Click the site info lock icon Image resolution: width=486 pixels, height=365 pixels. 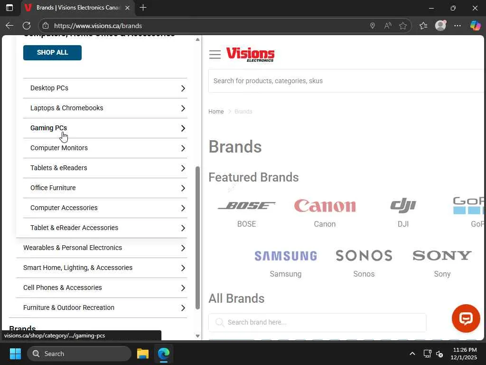tap(46, 26)
